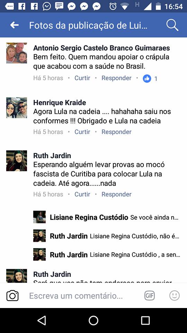Open the emoji smiley picker

click(x=175, y=296)
